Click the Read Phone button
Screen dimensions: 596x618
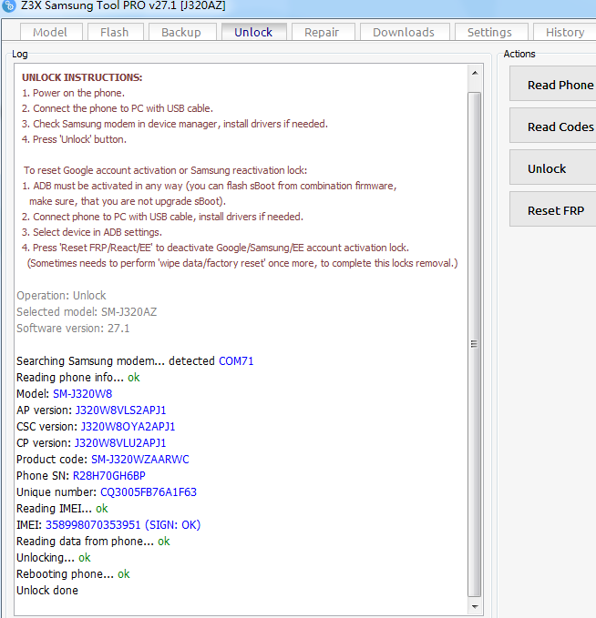coord(553,84)
